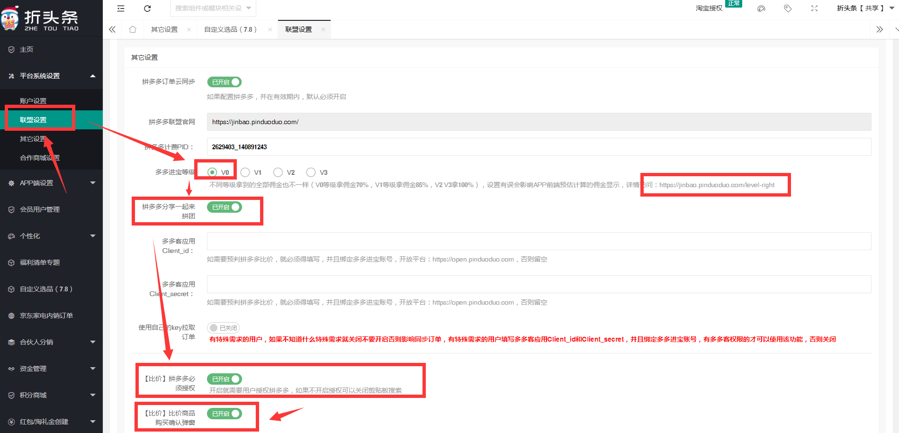The width and height of the screenshot is (899, 433).
Task: Click the 合伙人分销 layers icon
Action: pos(11,342)
